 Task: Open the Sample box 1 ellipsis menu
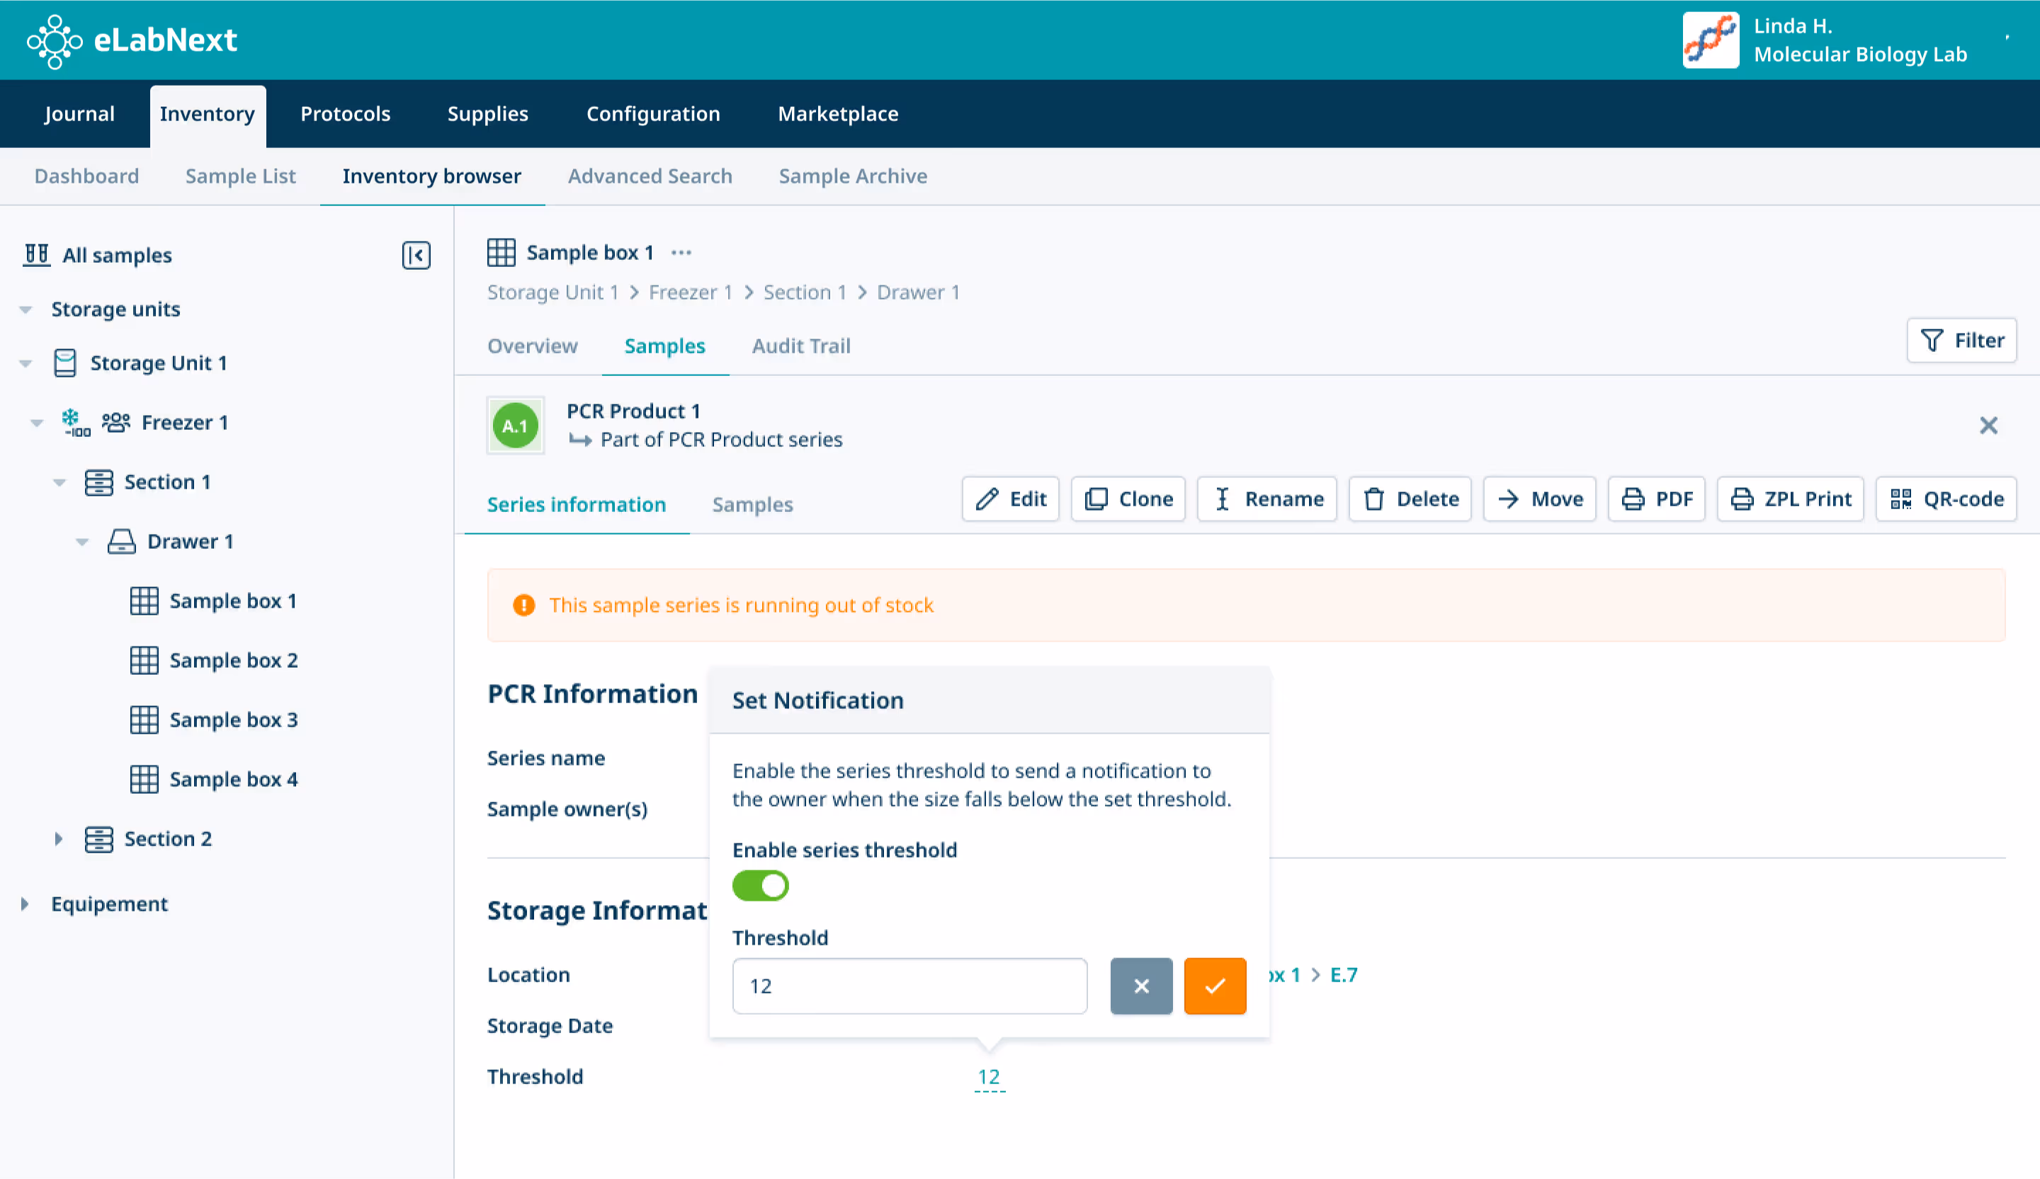click(x=681, y=253)
